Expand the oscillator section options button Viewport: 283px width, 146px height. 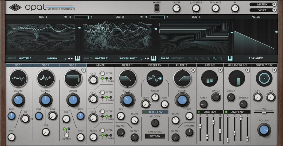pyautogui.click(x=83, y=70)
